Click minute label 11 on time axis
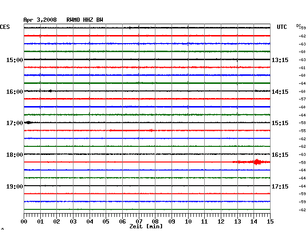 click(204, 221)
